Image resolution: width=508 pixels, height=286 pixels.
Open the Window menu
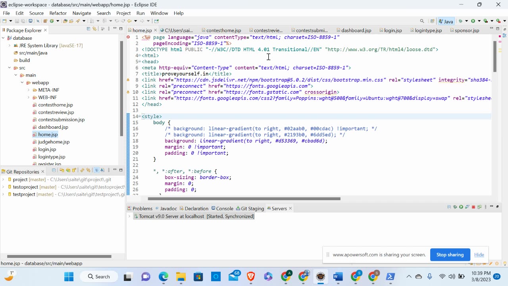pyautogui.click(x=159, y=13)
